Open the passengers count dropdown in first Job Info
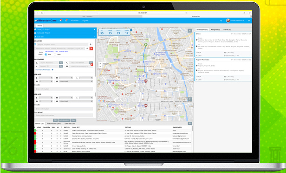The height and width of the screenshot is (173, 286). (45, 78)
